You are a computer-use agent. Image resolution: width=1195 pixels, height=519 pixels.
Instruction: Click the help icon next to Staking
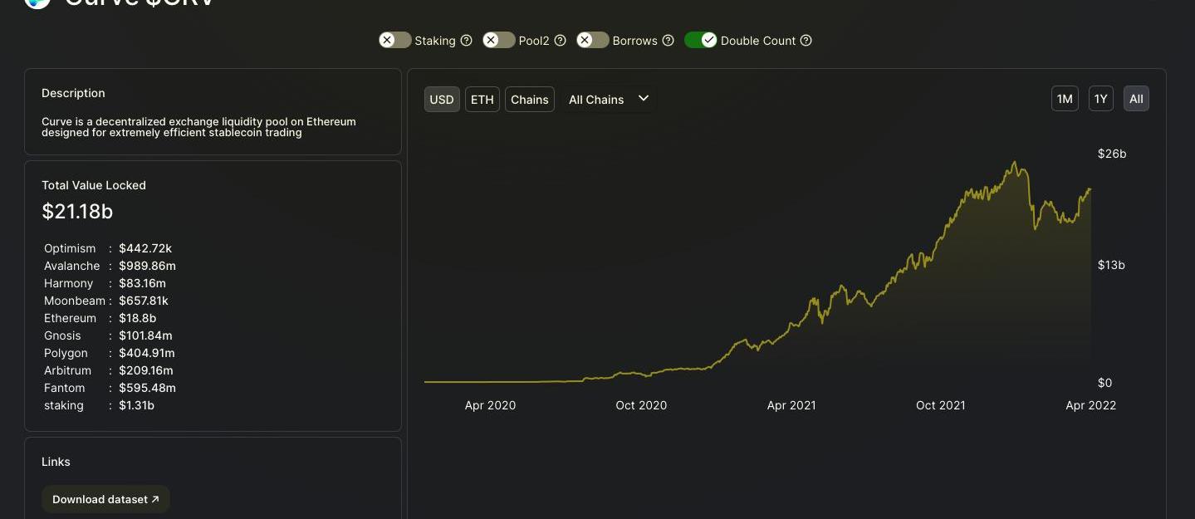(x=466, y=41)
